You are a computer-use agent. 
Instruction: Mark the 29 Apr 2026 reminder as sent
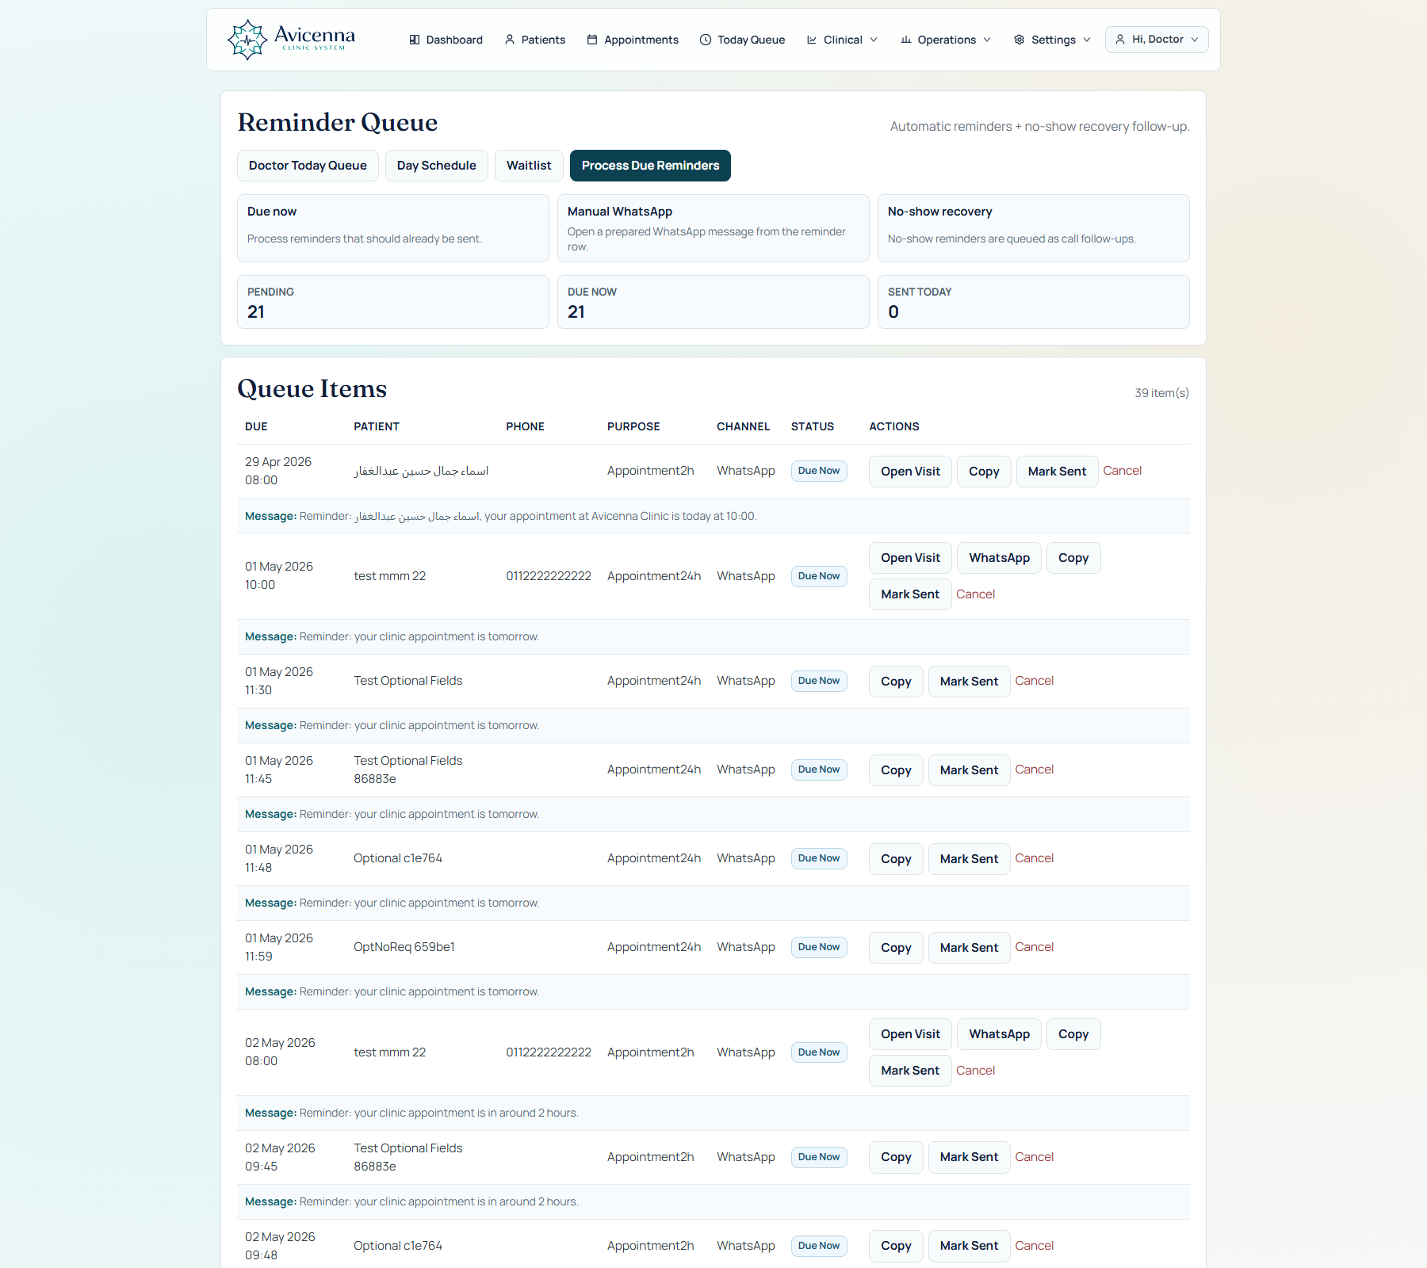[x=1057, y=472]
